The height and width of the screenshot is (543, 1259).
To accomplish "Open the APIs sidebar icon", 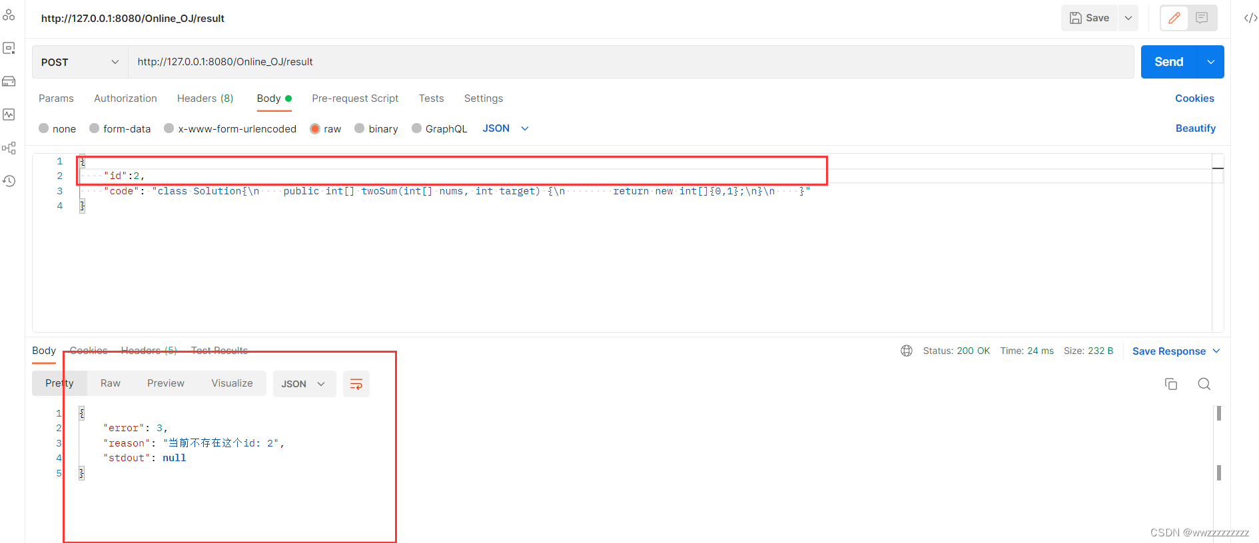I will (x=9, y=48).
